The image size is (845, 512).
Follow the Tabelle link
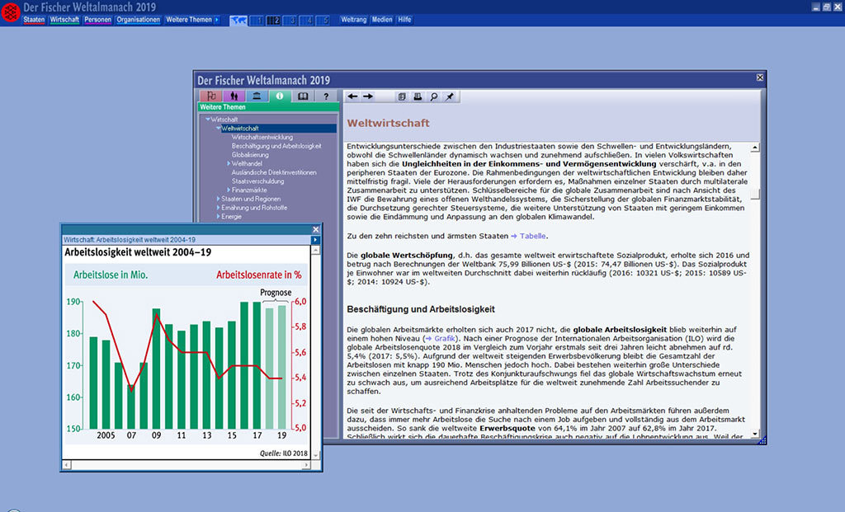(533, 237)
